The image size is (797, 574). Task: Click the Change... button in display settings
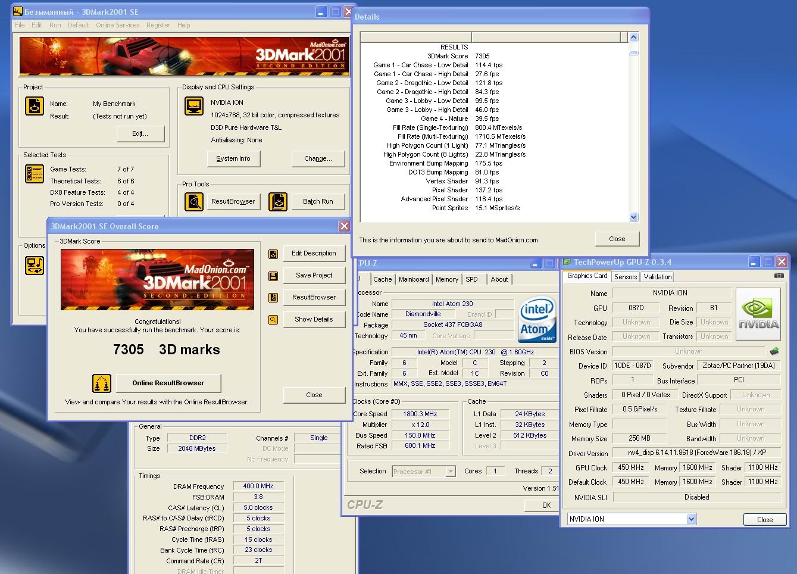(318, 158)
